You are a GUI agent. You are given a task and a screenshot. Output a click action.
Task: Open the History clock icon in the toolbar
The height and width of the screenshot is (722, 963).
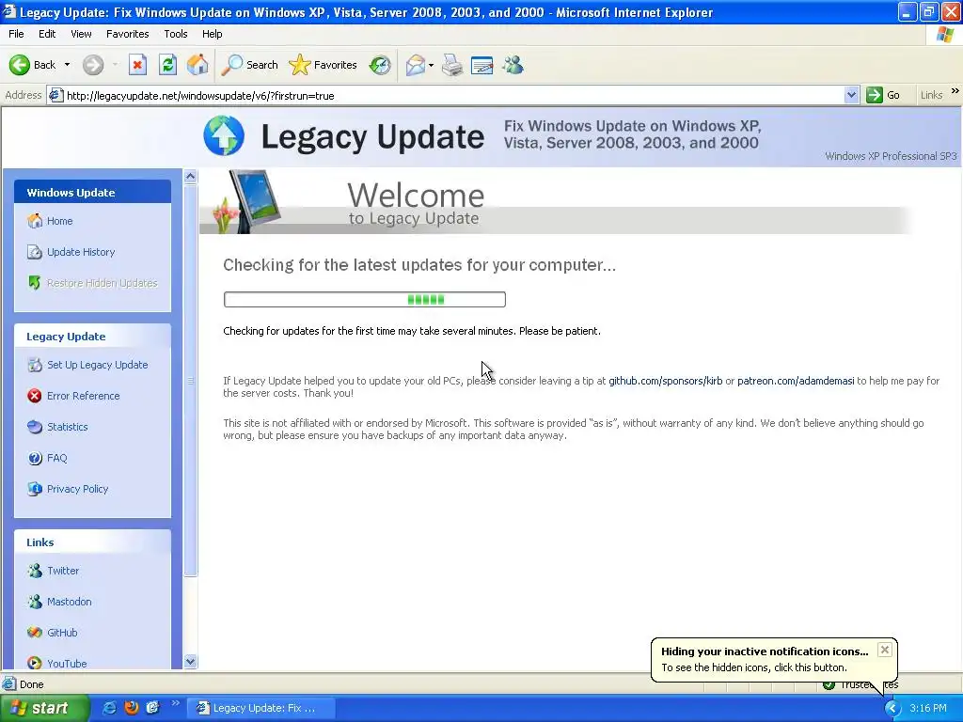coord(380,65)
